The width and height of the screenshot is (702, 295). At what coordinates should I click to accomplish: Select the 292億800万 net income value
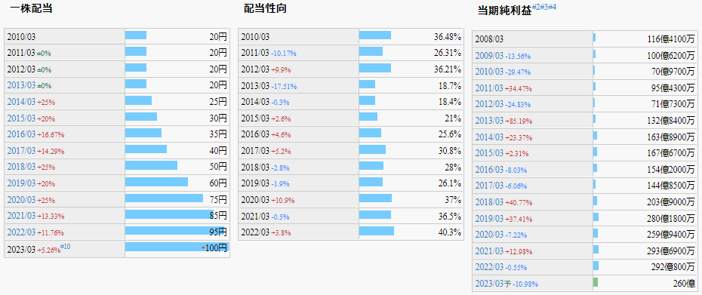tap(673, 267)
